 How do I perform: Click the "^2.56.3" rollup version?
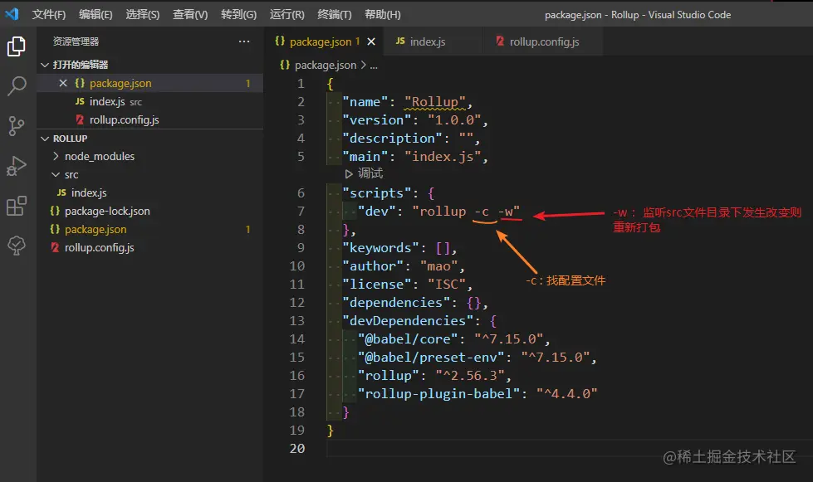coord(470,375)
